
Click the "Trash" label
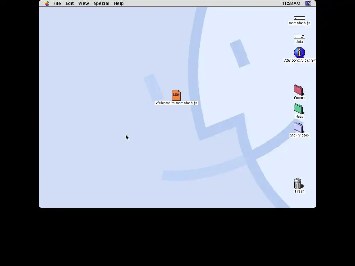[x=299, y=191]
